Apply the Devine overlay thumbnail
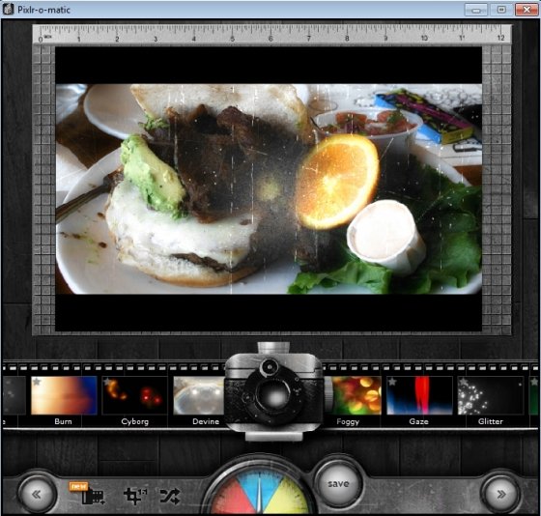The image size is (541, 516). pos(199,395)
